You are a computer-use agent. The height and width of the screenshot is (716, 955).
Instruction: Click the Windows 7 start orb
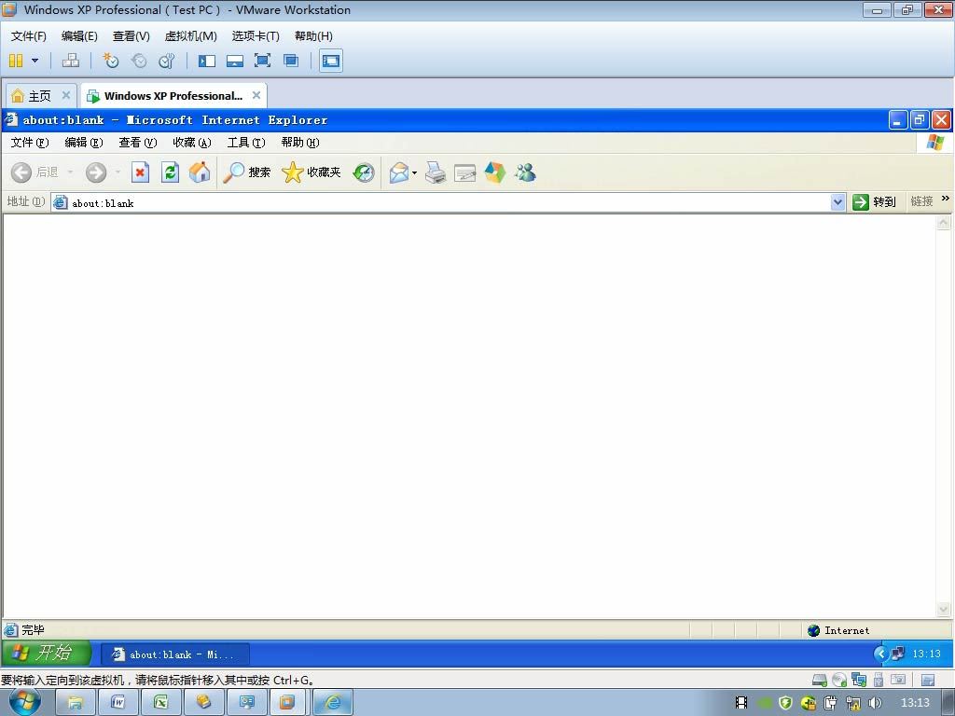25,702
